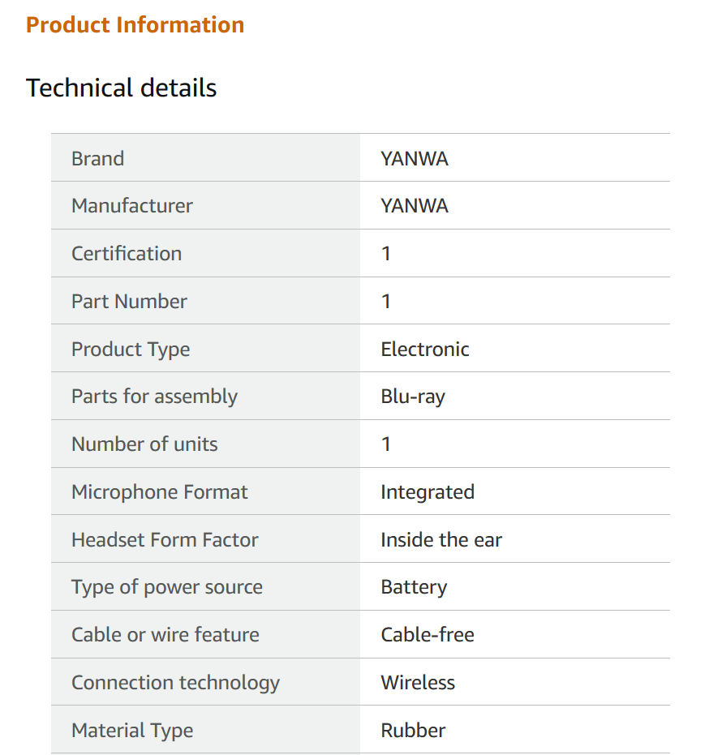Click the Technical details heading

(x=121, y=88)
